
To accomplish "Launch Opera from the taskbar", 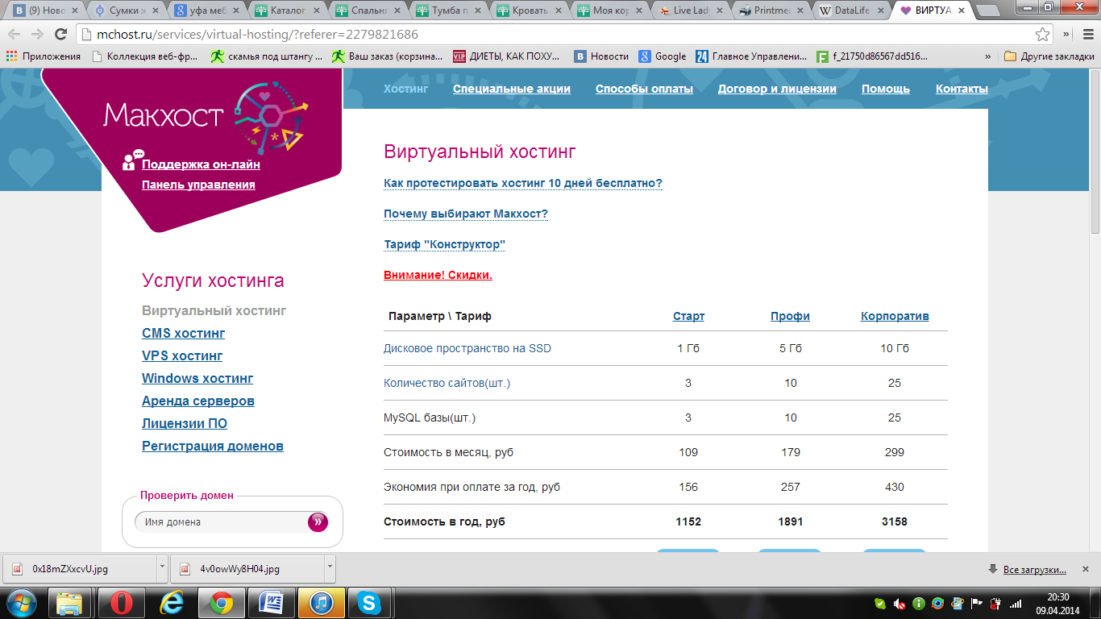I will 122,603.
